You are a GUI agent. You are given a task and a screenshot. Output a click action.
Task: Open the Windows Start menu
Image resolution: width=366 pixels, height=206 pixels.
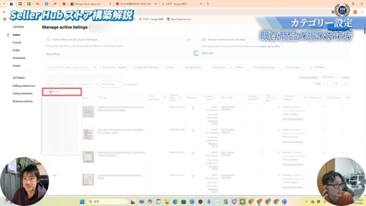pyautogui.click(x=82, y=202)
